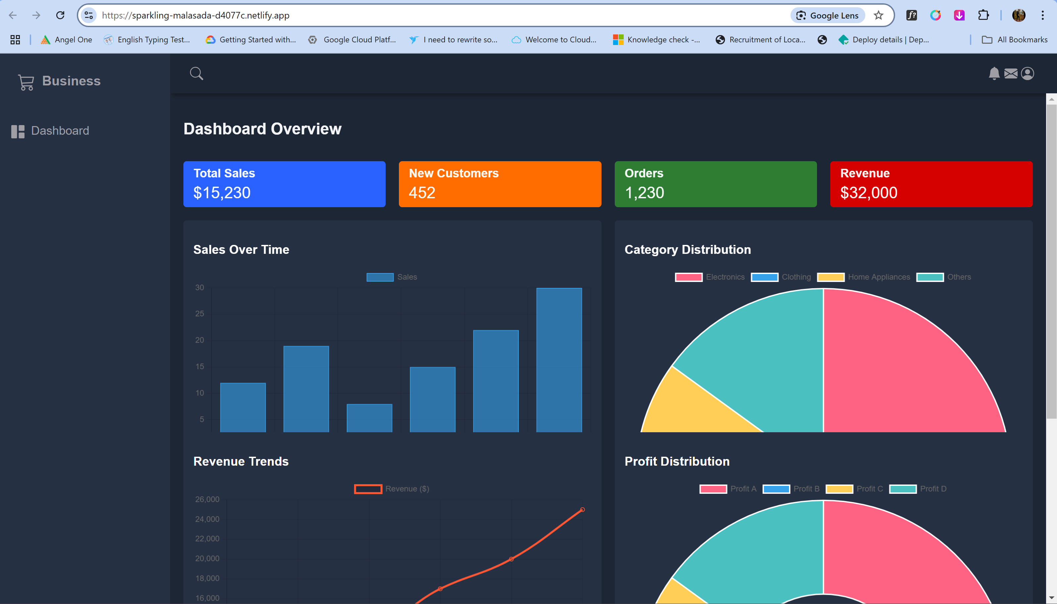This screenshot has height=604, width=1057.
Task: Open Welcome to Cloud bookmark
Action: pyautogui.click(x=554, y=39)
